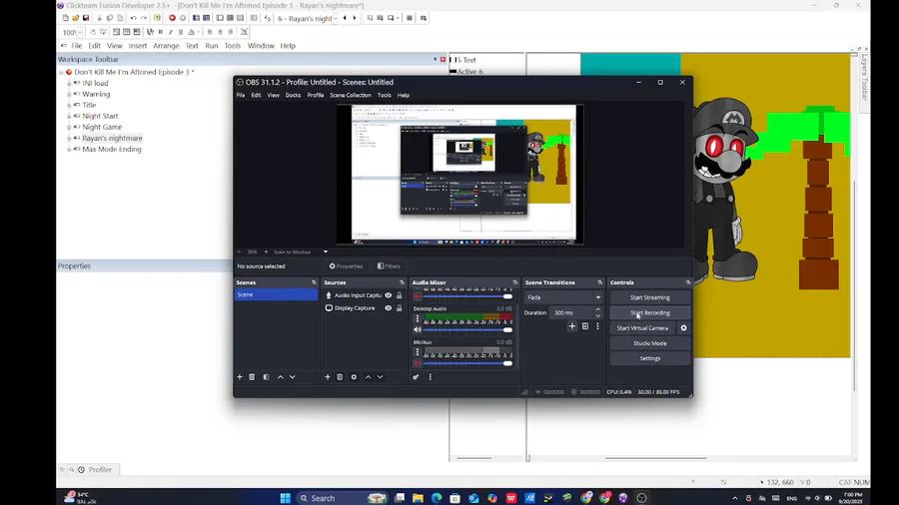Image resolution: width=899 pixels, height=505 pixels.
Task: Open the Fade transition dropdown
Action: click(x=563, y=297)
